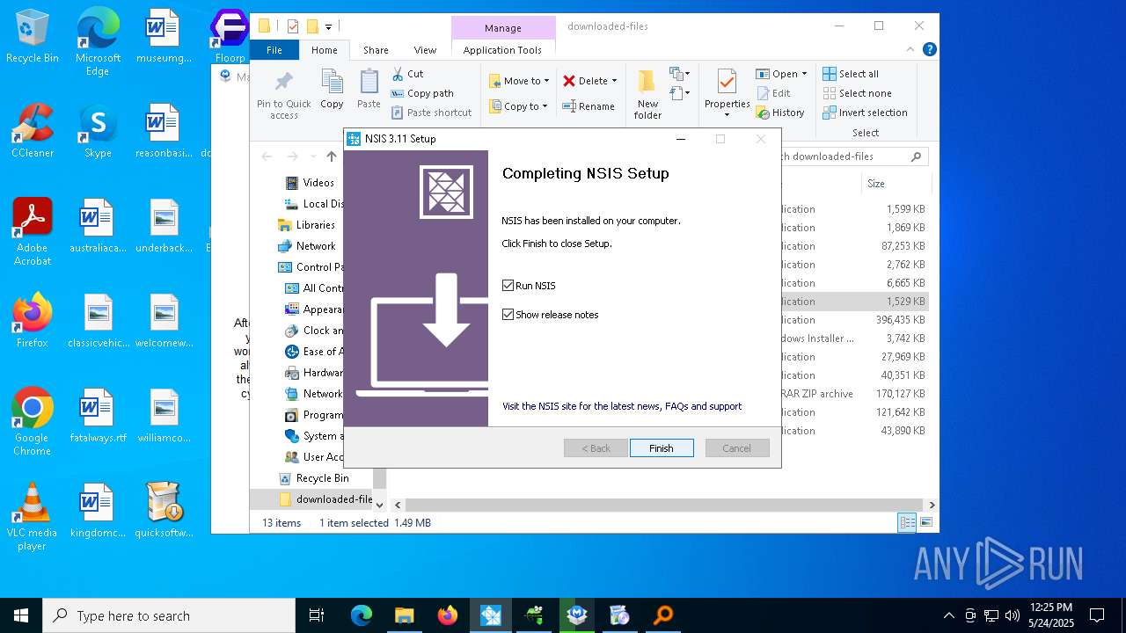Click Copy path in the ribbon

[x=422, y=93]
